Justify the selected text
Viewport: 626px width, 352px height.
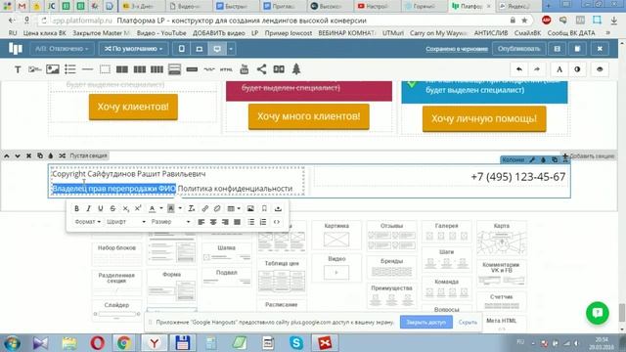pos(237,222)
